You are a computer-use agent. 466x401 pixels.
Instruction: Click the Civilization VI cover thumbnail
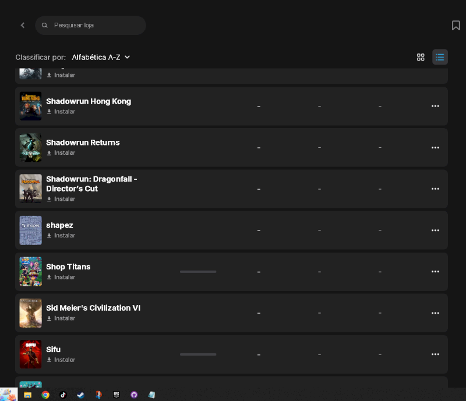(31, 313)
